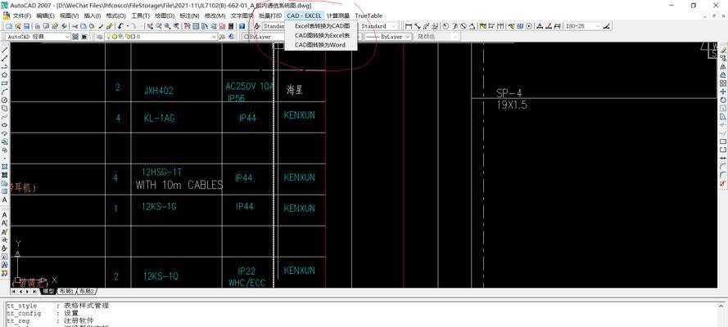Image resolution: width=728 pixels, height=327 pixels.
Task: Select the Polygon tool in the Draw toolbar
Action: 5,74
